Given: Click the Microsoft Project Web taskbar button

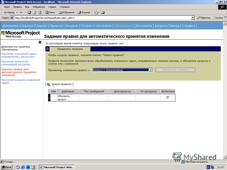Looking at the screenshot, I should 57,167.
